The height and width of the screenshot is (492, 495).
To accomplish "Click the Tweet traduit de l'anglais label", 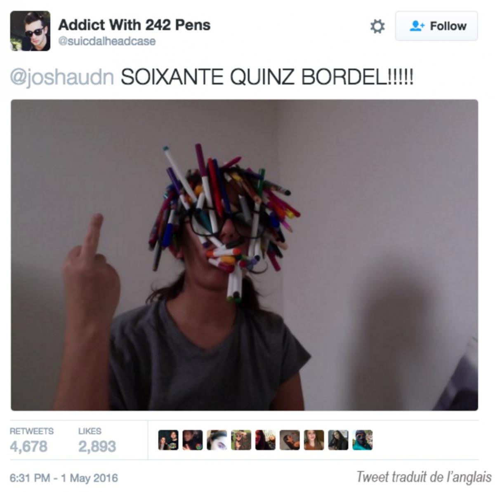I will 424,477.
